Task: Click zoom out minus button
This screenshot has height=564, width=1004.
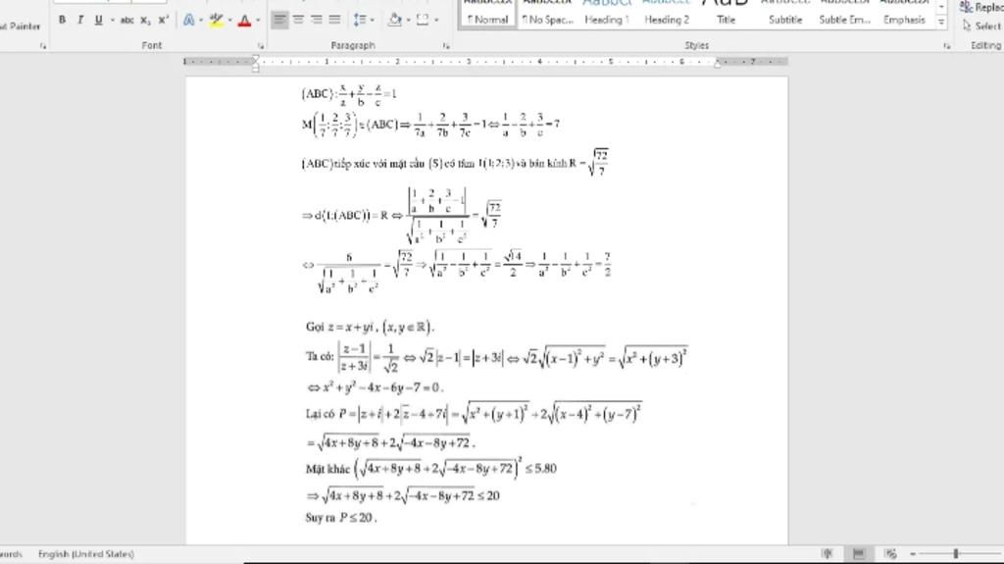Action: (x=913, y=554)
